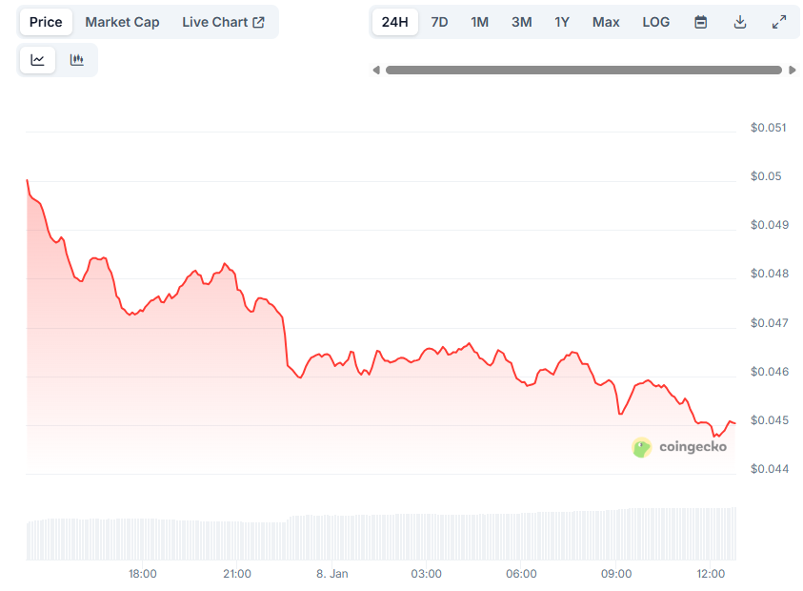Toggle the 24H timeframe

pyautogui.click(x=395, y=21)
